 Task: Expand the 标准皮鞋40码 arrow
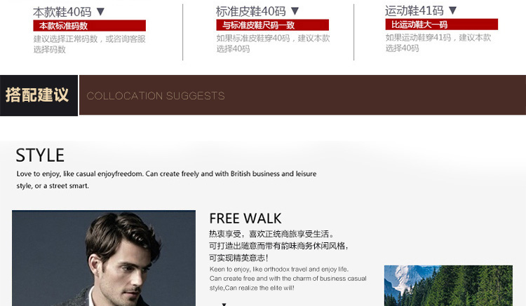[x=295, y=11]
